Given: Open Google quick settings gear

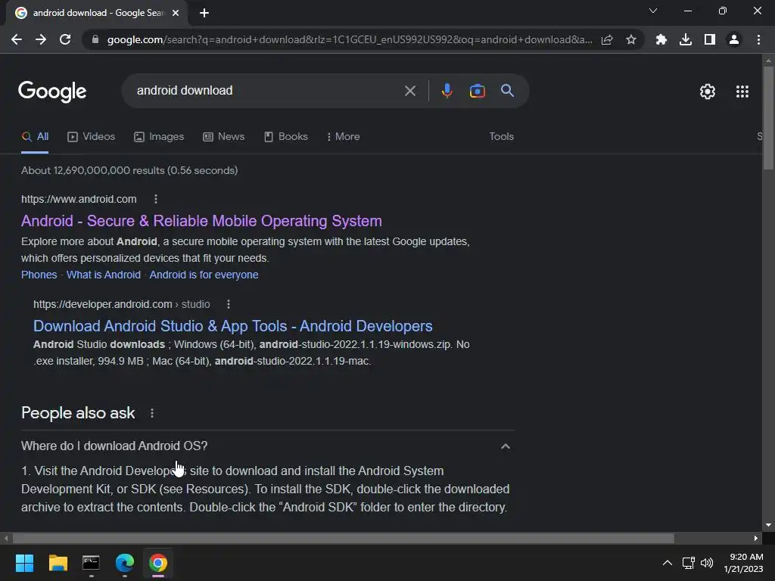Looking at the screenshot, I should pos(708,92).
